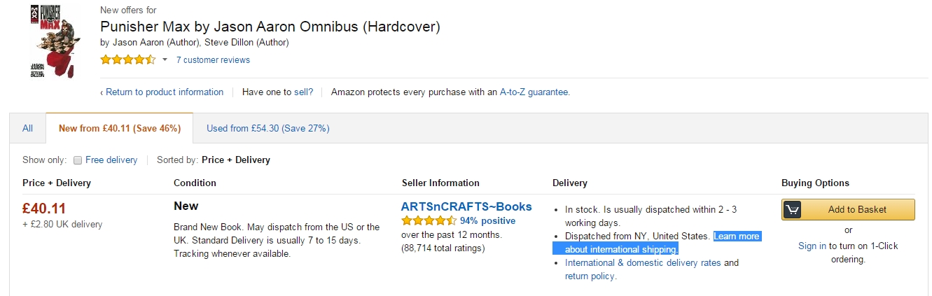This screenshot has width=932, height=296.
Task: Open International & domestic delivery rates link
Action: point(643,263)
